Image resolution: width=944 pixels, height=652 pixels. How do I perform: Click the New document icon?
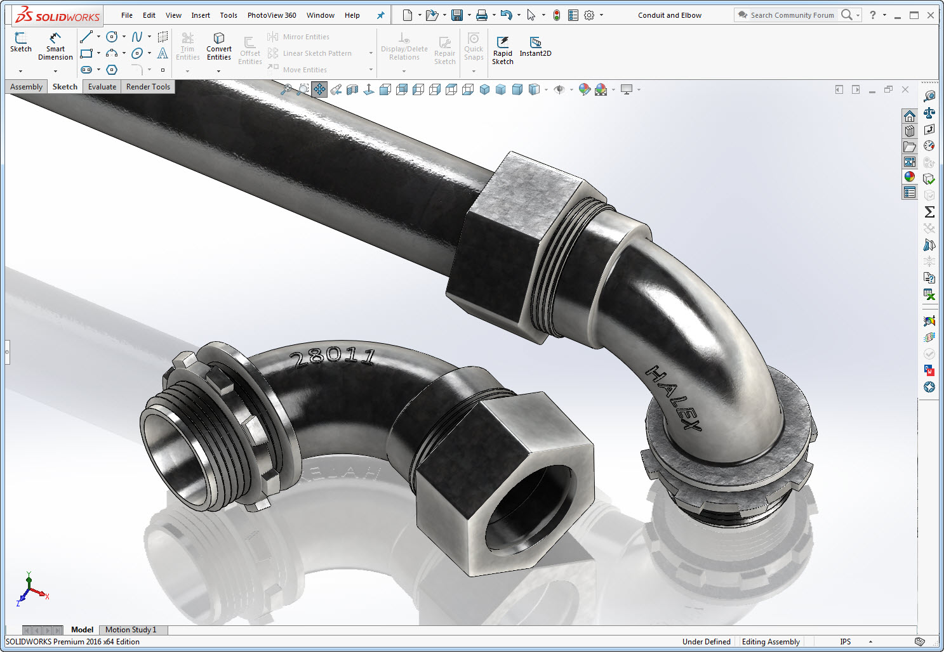click(x=408, y=15)
